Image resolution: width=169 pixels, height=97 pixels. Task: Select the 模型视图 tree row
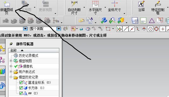34,61
